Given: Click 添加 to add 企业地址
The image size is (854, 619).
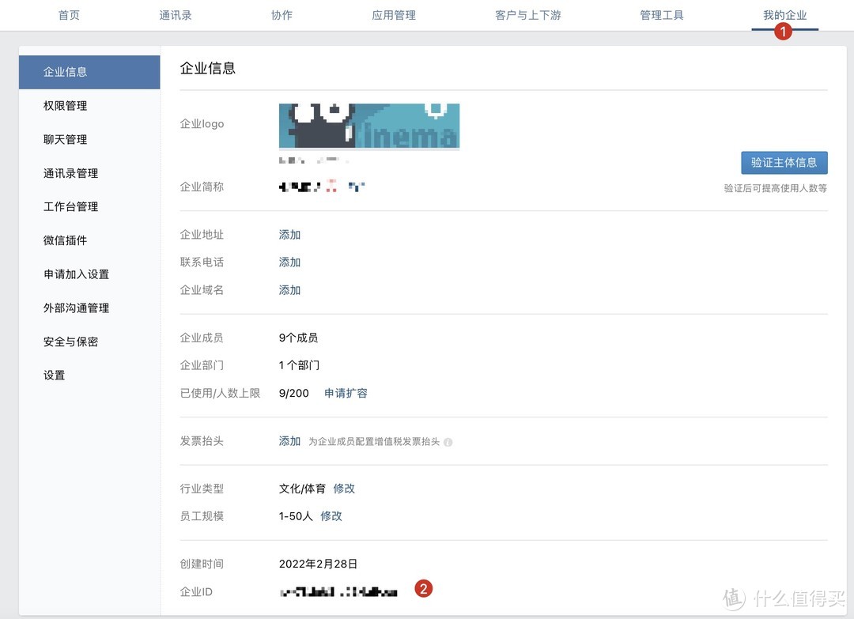Looking at the screenshot, I should point(289,234).
